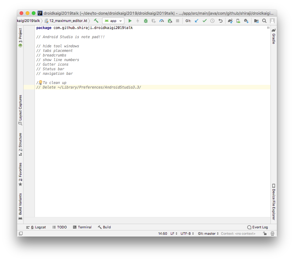This screenshot has height=261, width=294.
Task: Open the Build Variants tool window
Action: 20,206
